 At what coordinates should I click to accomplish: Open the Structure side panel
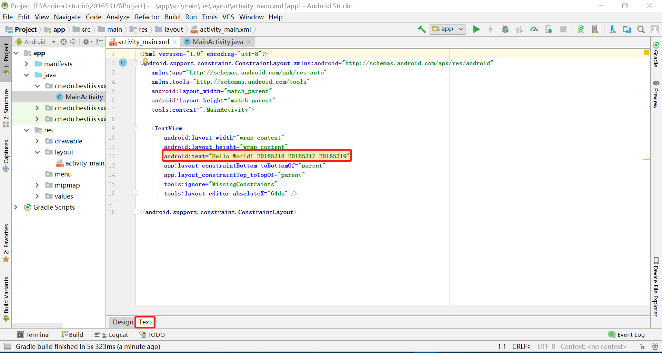click(x=6, y=108)
